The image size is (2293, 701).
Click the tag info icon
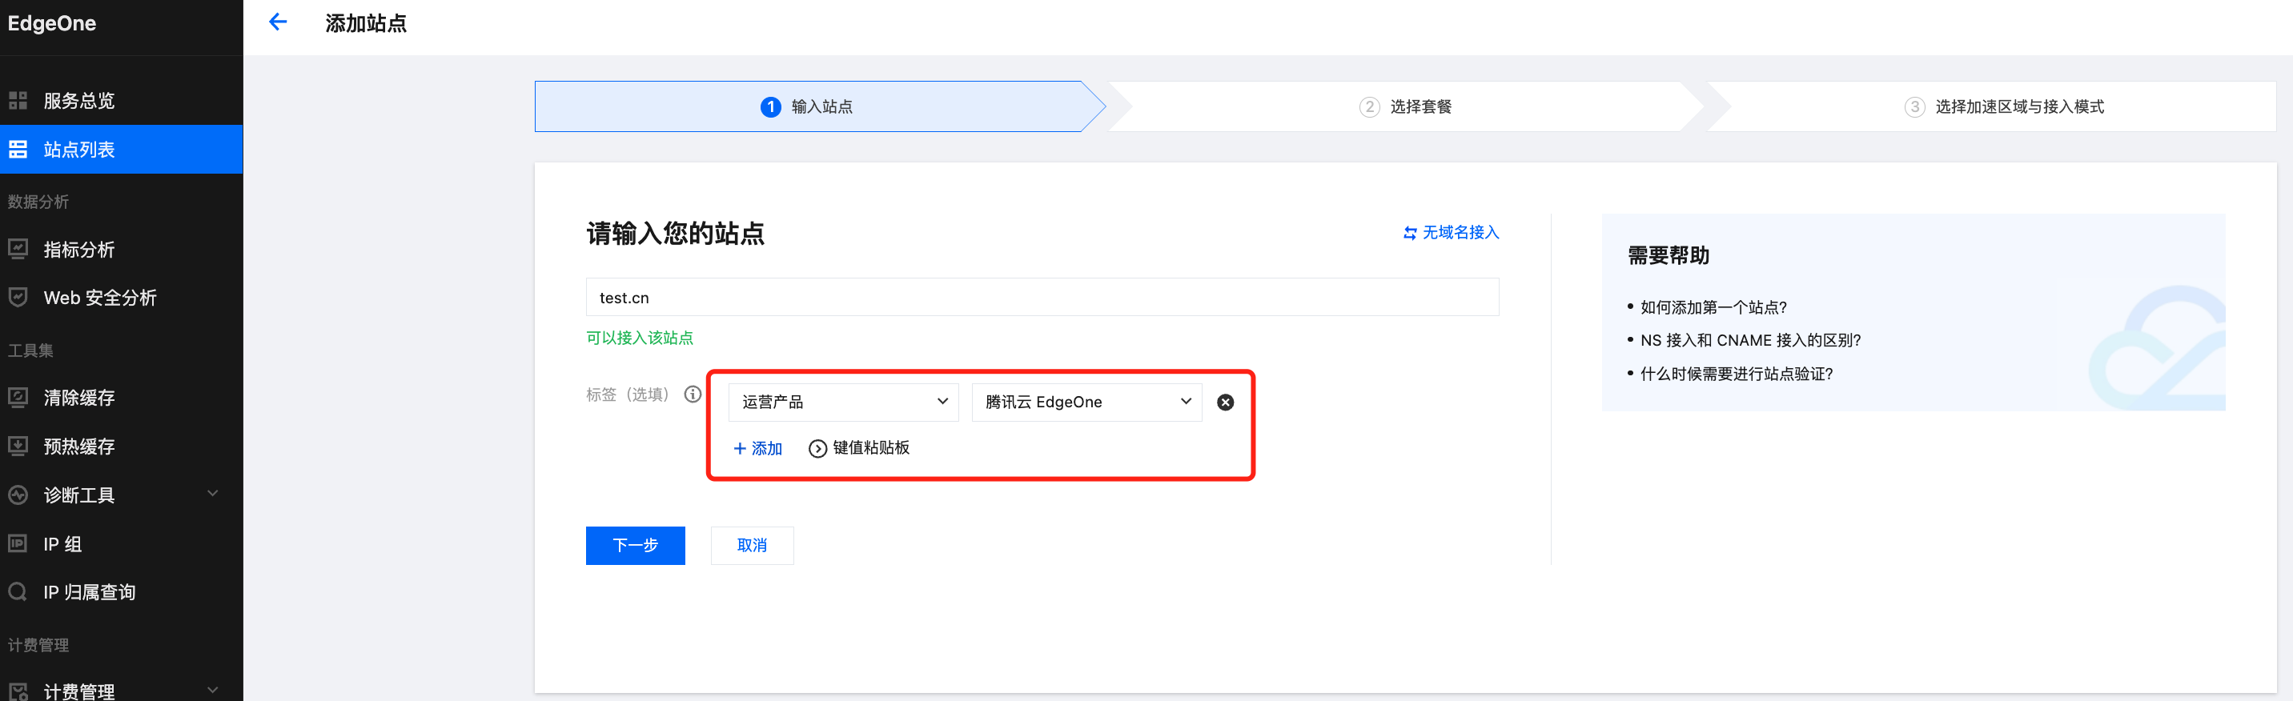[x=693, y=394]
